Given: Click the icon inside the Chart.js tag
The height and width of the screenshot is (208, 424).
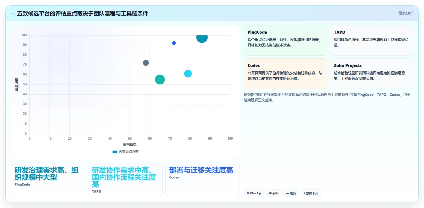Looking at the screenshot, I should pyautogui.click(x=248, y=193).
